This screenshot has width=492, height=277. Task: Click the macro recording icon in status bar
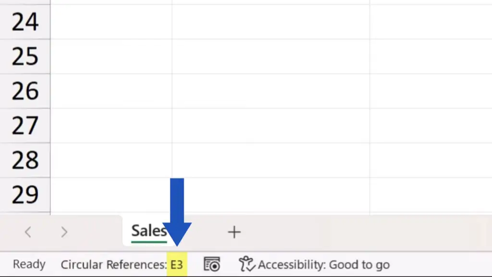coord(212,264)
